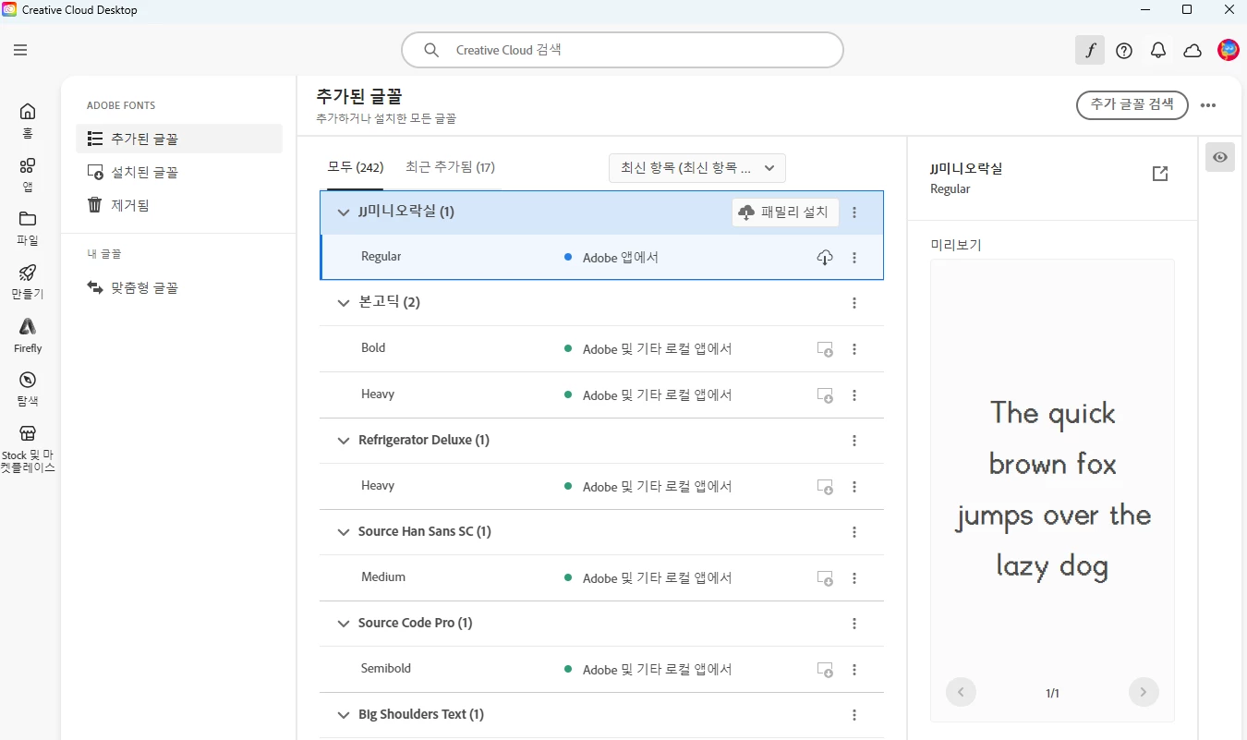Open more options for Source Code Pro family

pyautogui.click(x=854, y=624)
